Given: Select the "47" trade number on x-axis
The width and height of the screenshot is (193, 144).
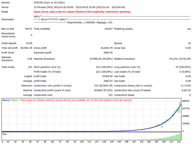Looking at the screenshot, I should click(38, 142).
